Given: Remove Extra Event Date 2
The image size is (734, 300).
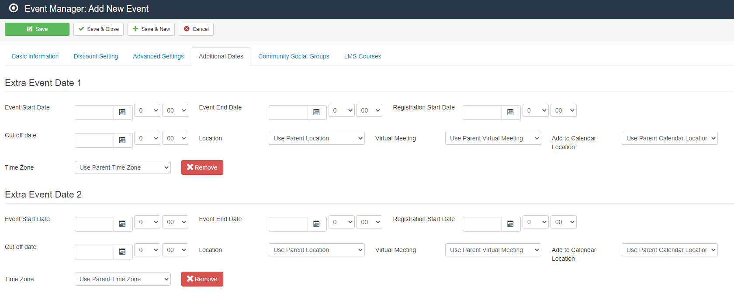Looking at the screenshot, I should 202,279.
